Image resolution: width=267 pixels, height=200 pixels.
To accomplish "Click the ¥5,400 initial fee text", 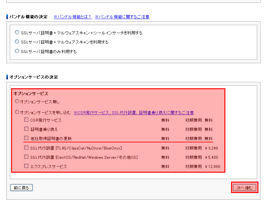I will tap(211, 157).
